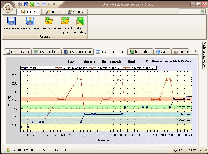Click the last mash point near 170°F
The image size is (208, 154).
click(187, 97)
